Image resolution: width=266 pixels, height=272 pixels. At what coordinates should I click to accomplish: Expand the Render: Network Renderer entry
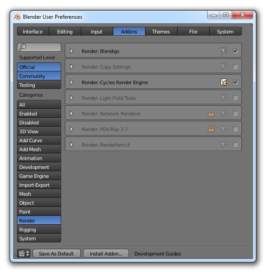tap(71, 113)
